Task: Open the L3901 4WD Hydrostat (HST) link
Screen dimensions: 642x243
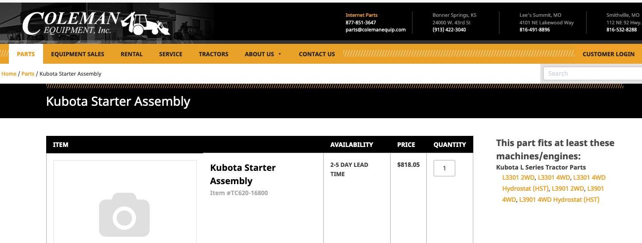Action: [x=559, y=200]
